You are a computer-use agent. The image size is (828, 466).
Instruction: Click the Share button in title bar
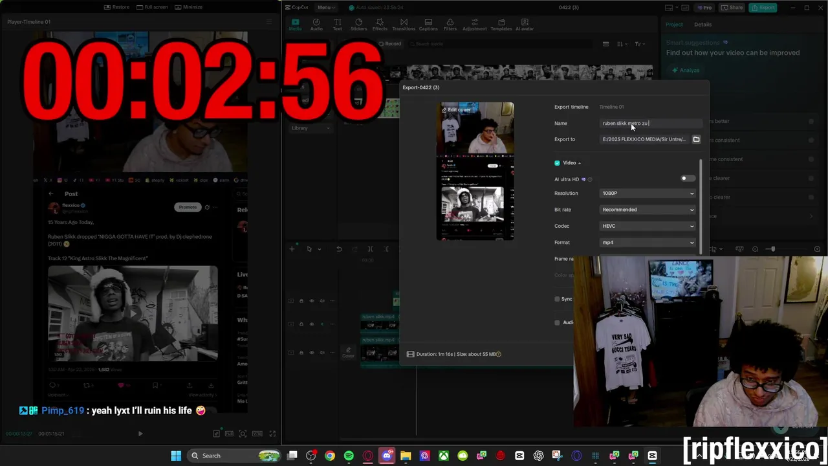tap(734, 8)
